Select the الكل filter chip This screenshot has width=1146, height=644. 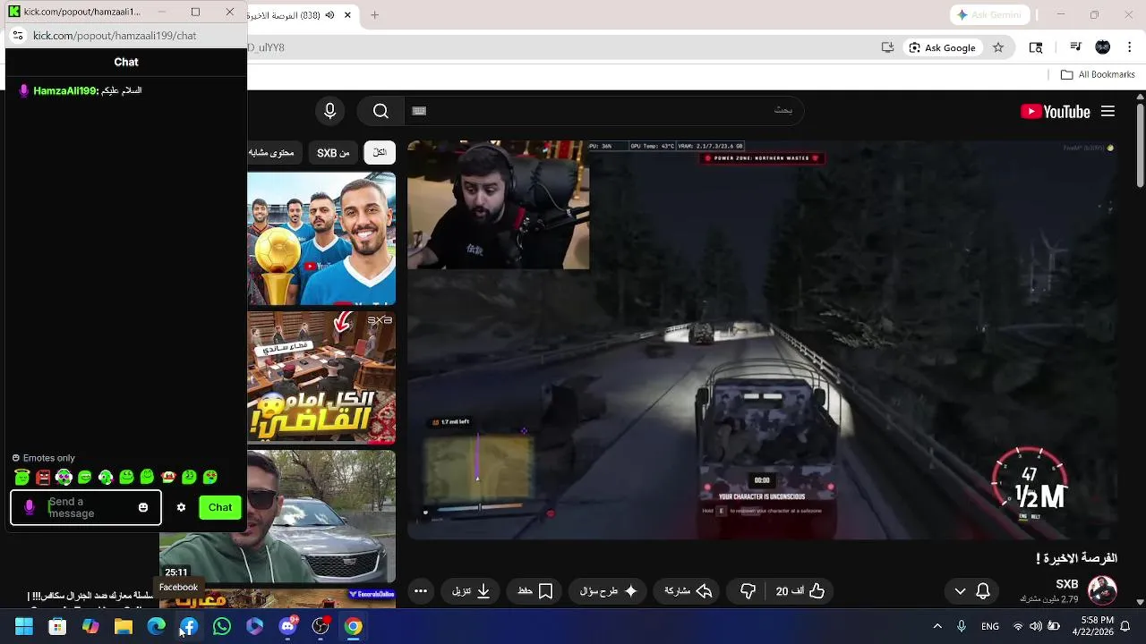point(380,153)
